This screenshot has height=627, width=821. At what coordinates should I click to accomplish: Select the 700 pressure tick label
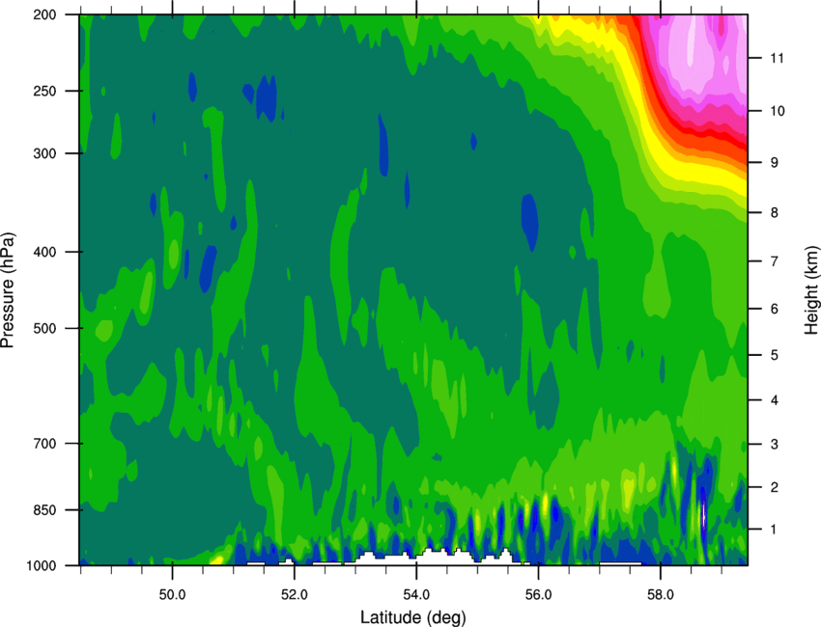[44, 444]
